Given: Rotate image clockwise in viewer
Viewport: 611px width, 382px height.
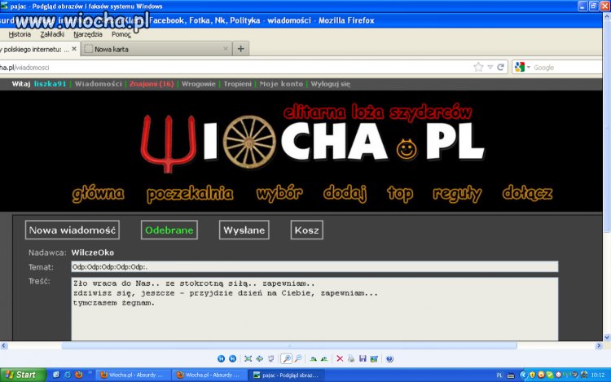Looking at the screenshot, I should coord(314,358).
